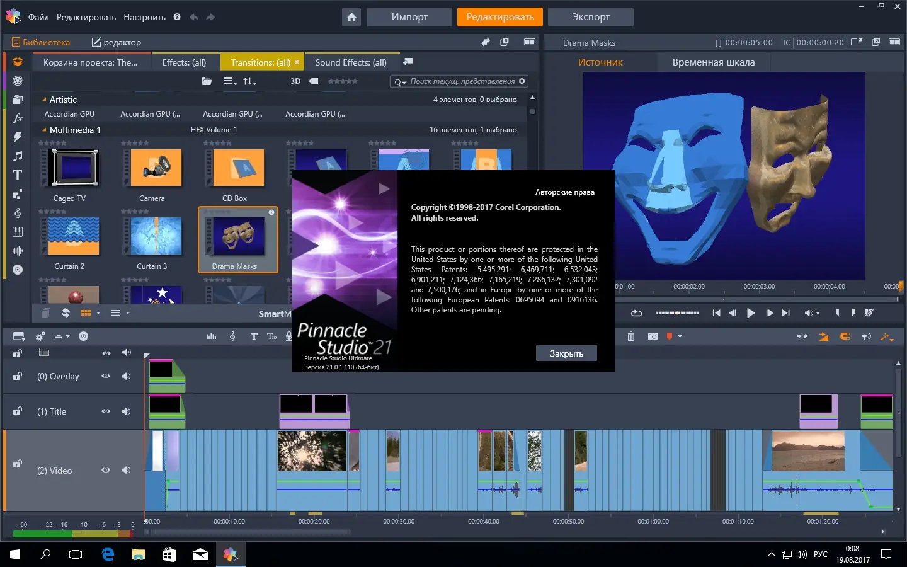Open the ScoreFitter treble clef tool
This screenshot has width=907, height=567.
click(232, 336)
